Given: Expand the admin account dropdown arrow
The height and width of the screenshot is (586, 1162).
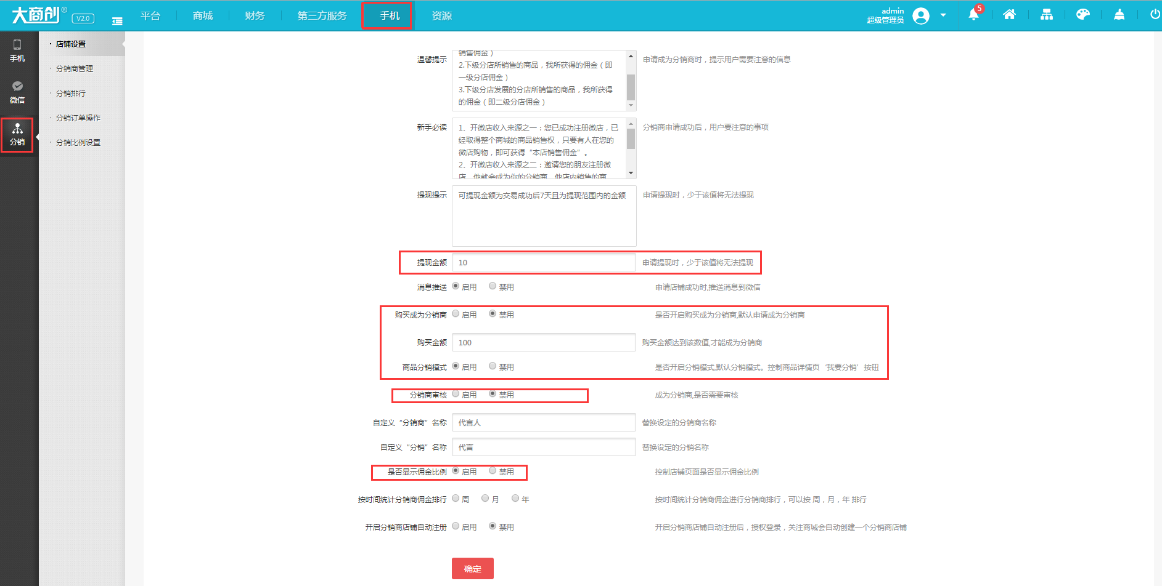Looking at the screenshot, I should tap(943, 15).
